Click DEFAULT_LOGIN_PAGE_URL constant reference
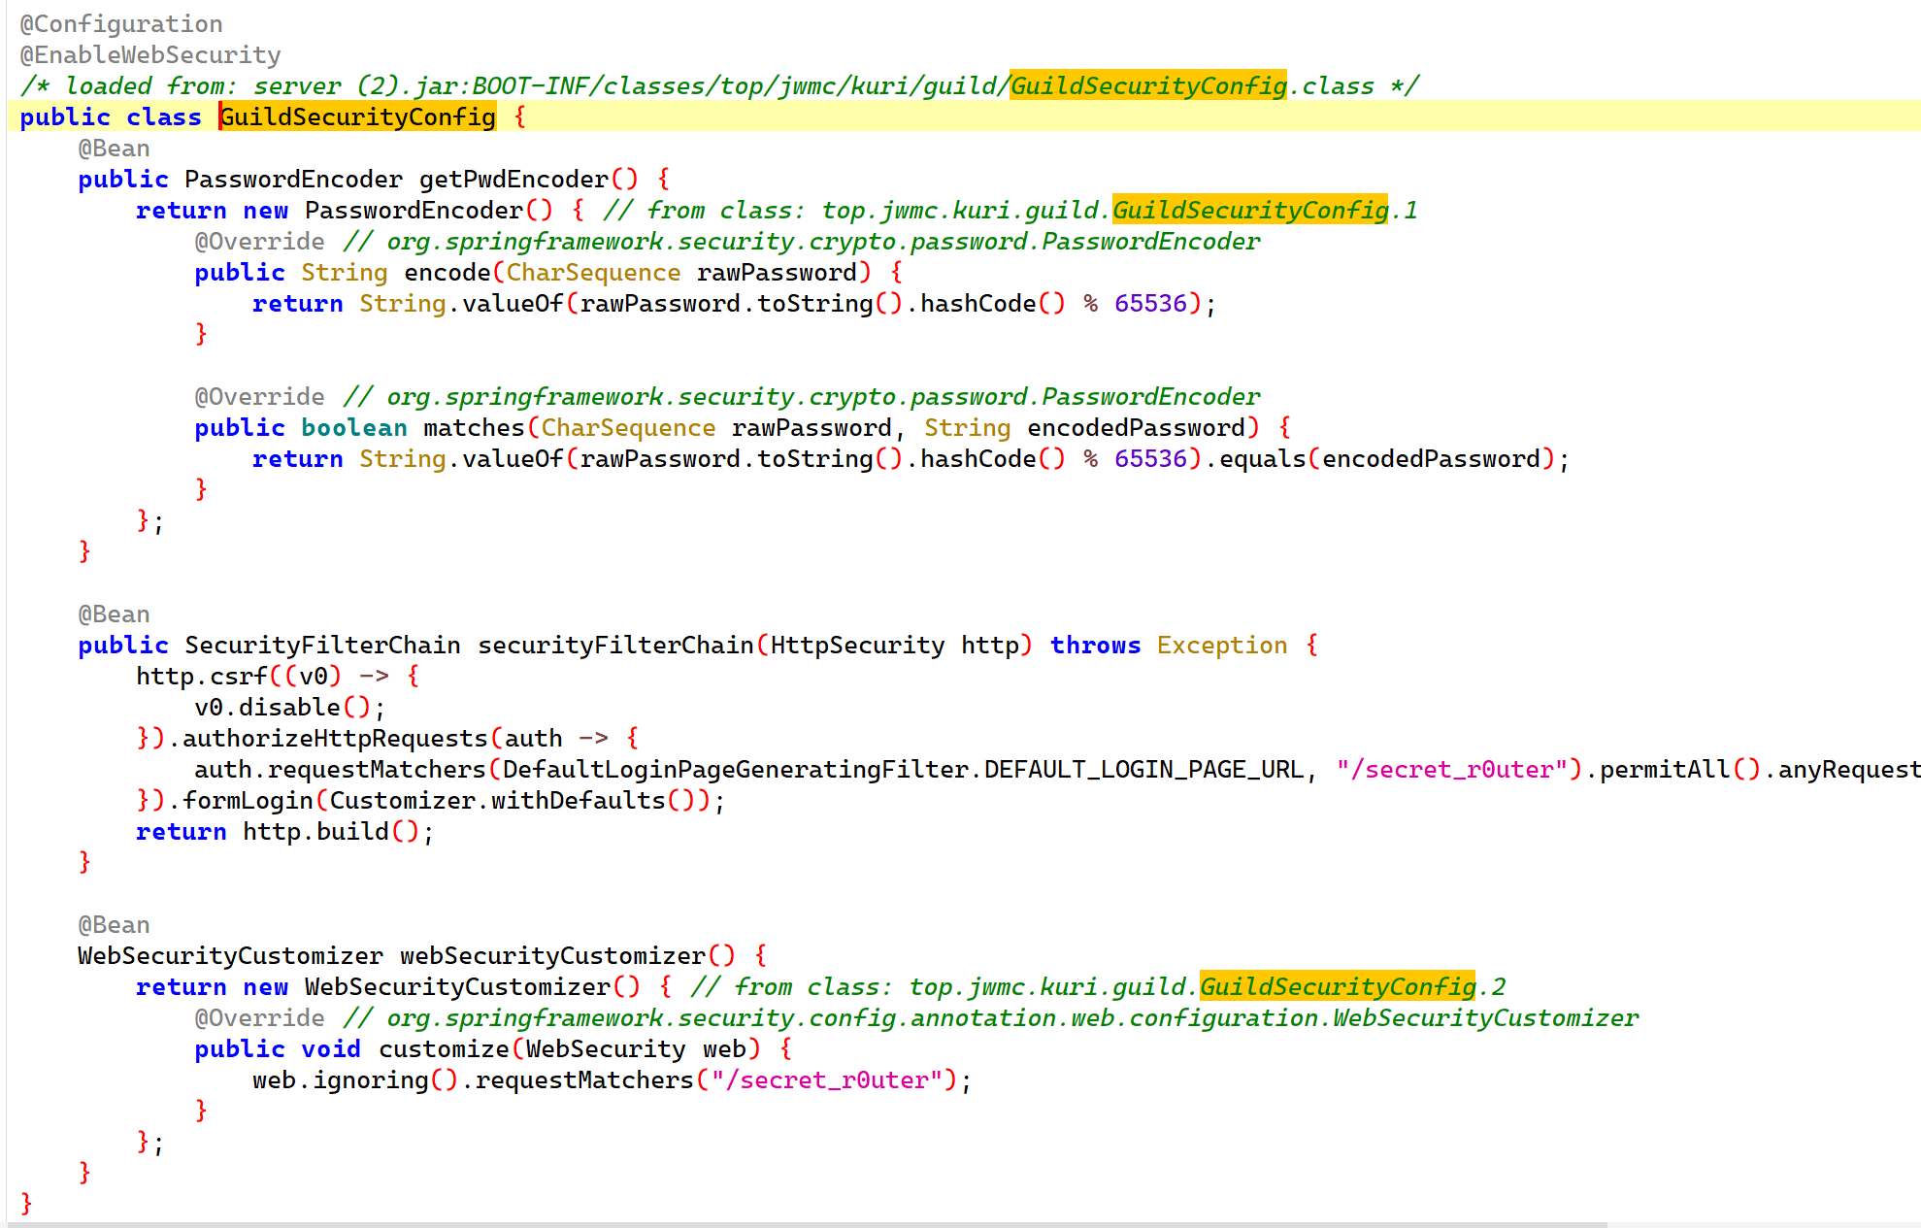Screen dimensions: 1921x1228 pos(1143,770)
